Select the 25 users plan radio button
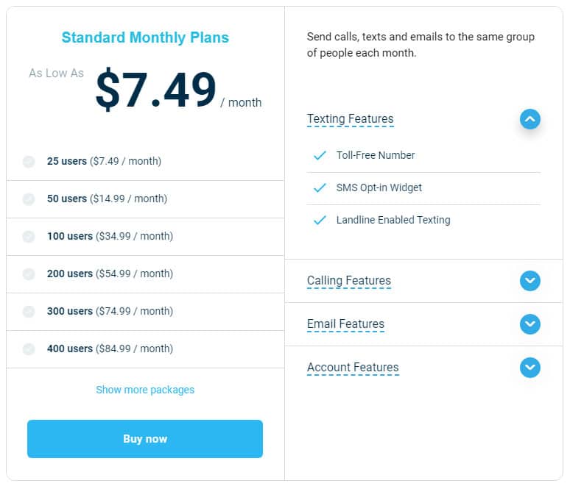This screenshot has height=486, width=570. click(x=29, y=162)
